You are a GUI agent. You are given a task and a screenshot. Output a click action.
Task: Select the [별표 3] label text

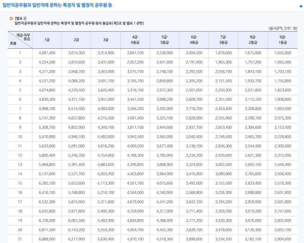pyautogui.click(x=20, y=18)
